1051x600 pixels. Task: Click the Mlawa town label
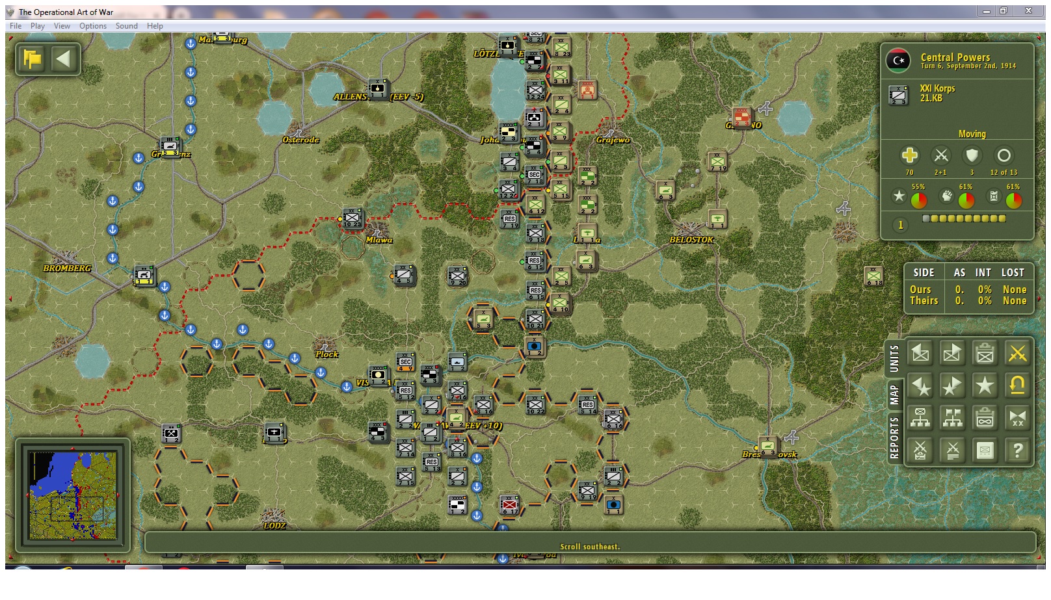point(379,240)
